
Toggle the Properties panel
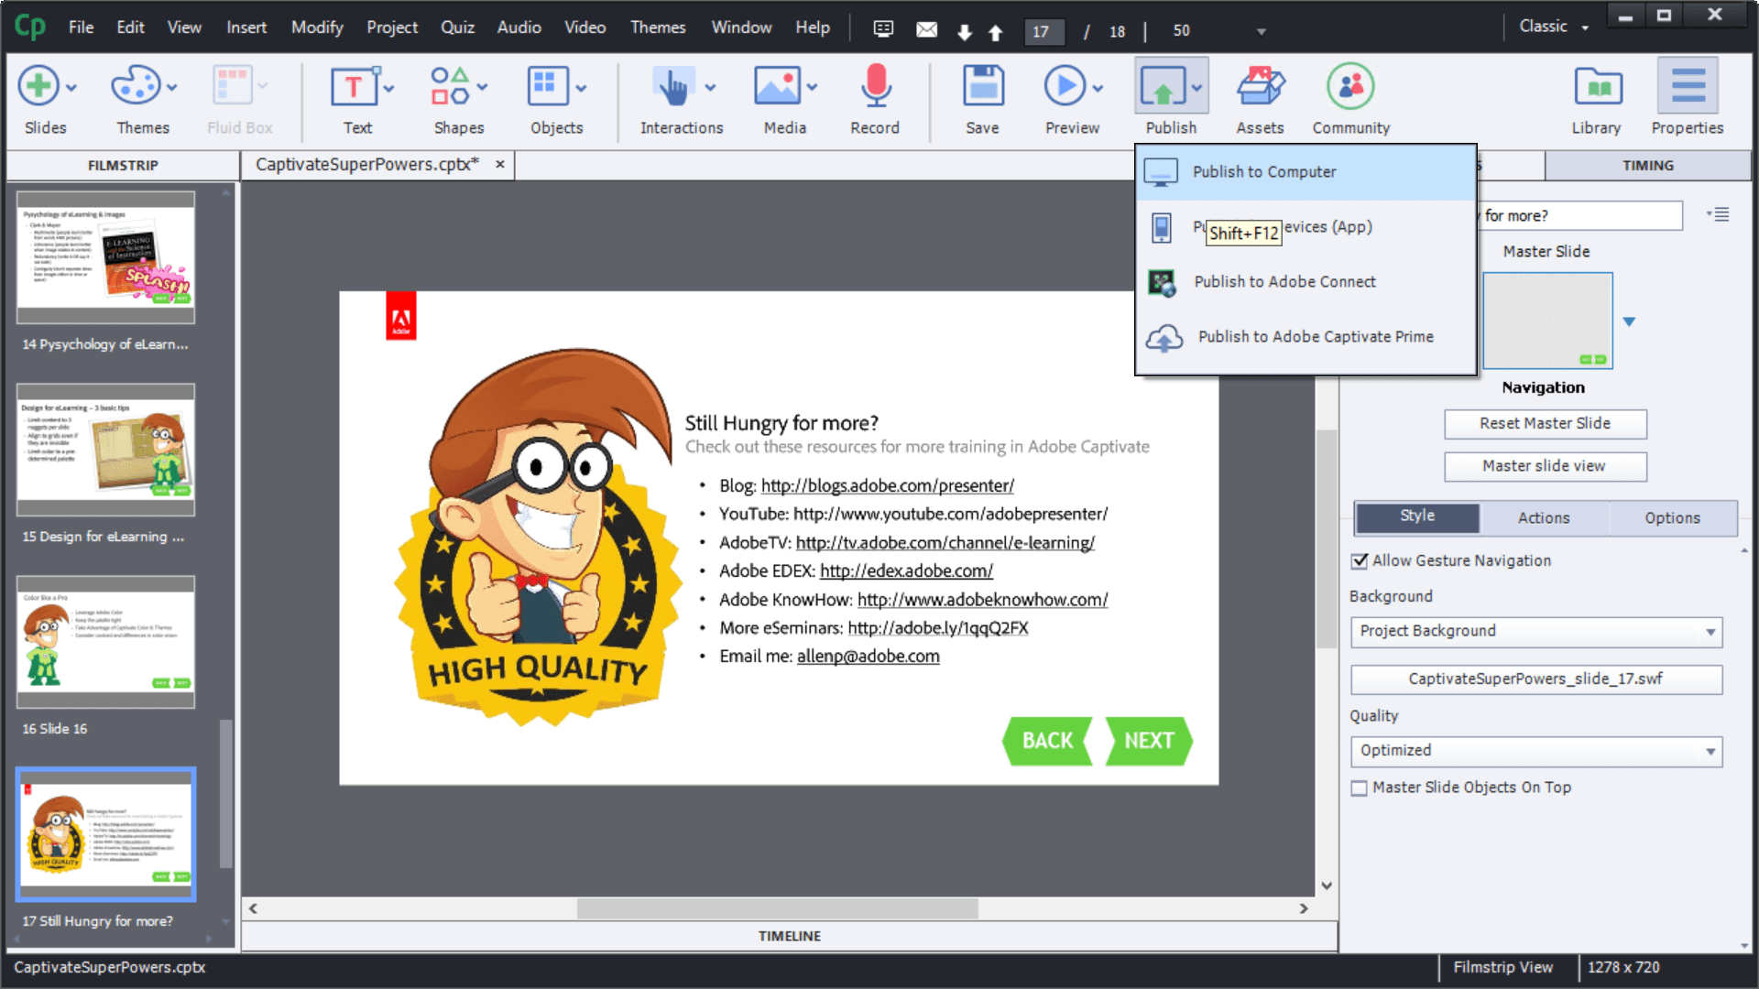pyautogui.click(x=1688, y=96)
